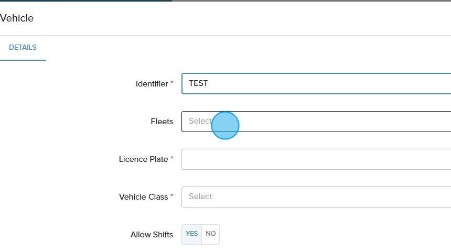Set Allow Shifts to YES
Image resolution: width=451 pixels, height=252 pixels.
click(192, 234)
